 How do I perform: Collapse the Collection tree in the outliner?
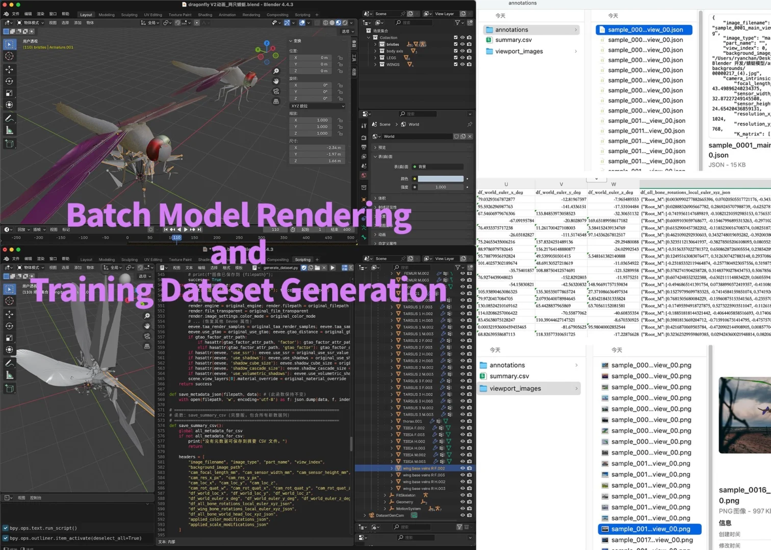pos(369,38)
